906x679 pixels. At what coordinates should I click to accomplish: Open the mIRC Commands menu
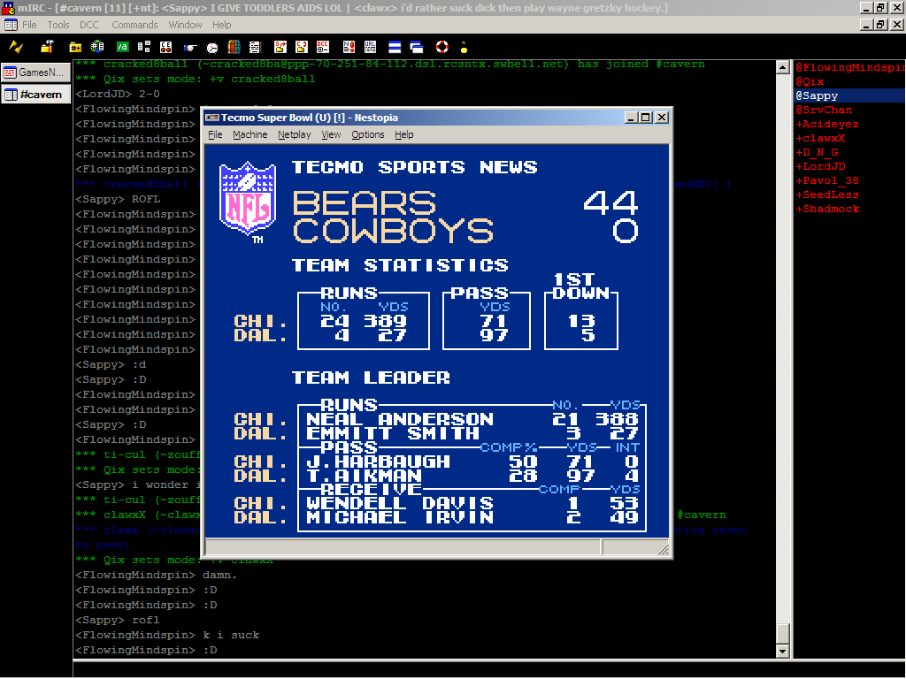click(x=134, y=25)
